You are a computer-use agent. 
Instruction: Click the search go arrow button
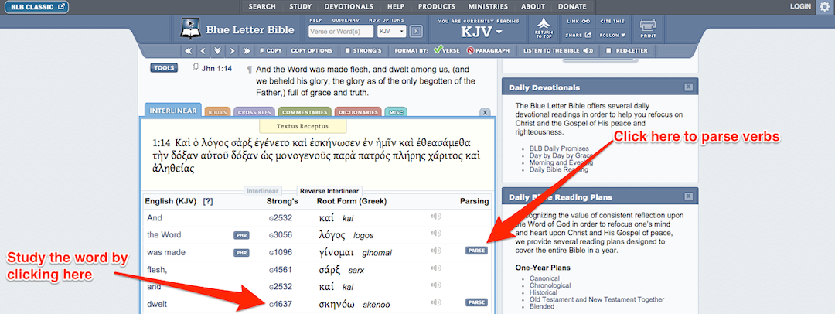tap(416, 32)
